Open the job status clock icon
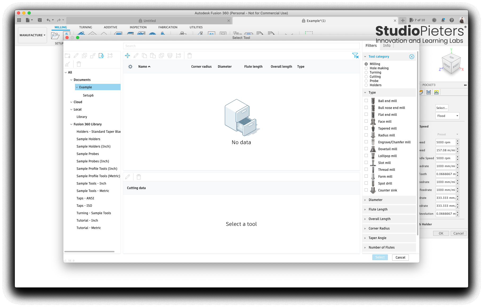 pos(434,20)
